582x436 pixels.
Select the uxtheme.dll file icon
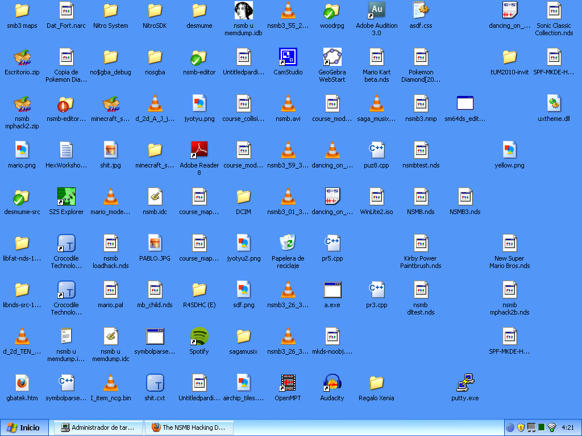554,104
